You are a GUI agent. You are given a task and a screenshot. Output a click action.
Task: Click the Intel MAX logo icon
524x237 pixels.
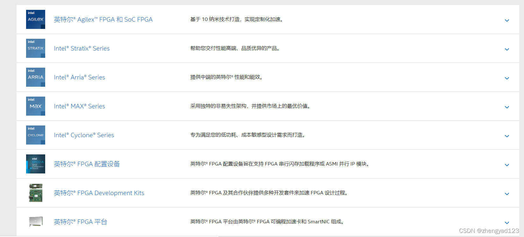point(36,106)
